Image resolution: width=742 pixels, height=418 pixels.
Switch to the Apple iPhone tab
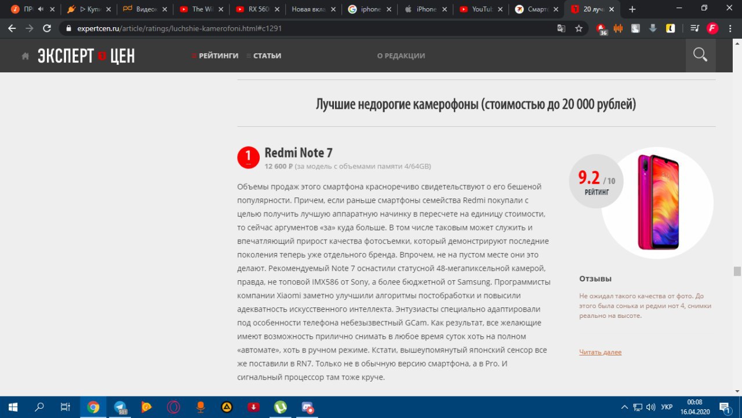click(425, 9)
